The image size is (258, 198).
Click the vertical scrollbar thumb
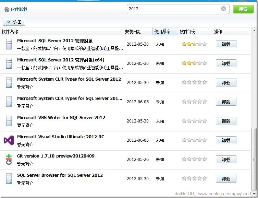(254, 159)
